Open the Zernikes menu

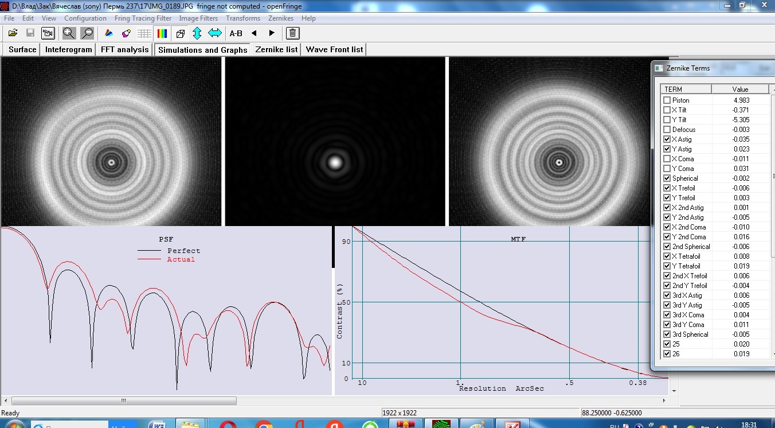(x=281, y=18)
